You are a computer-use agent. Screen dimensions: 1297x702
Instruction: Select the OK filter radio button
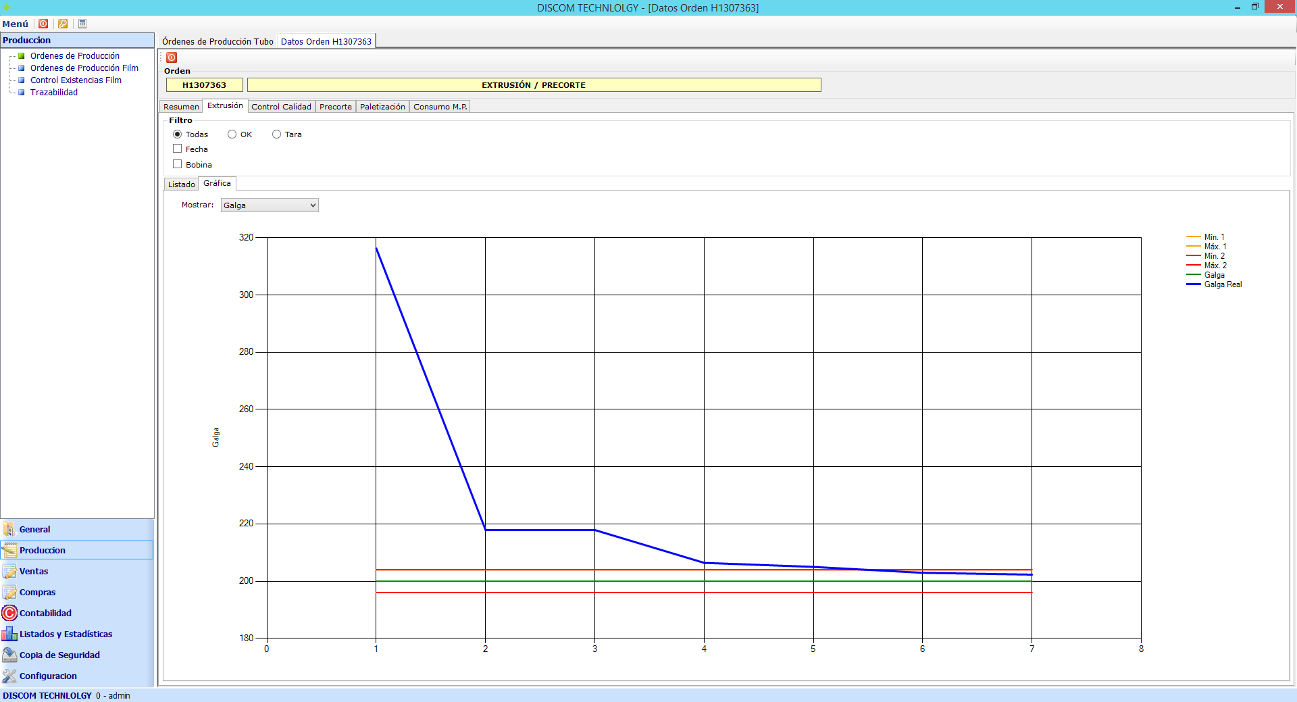click(232, 134)
